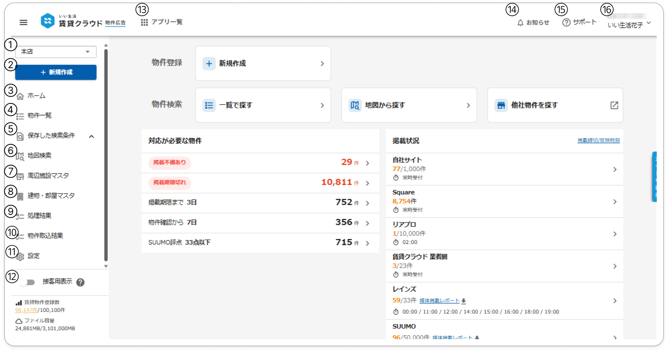Open the アプリ一覧 grid icon
Image resolution: width=668 pixels, height=352 pixels.
[145, 22]
